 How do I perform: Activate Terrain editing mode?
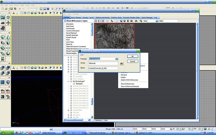click(x=3, y=23)
